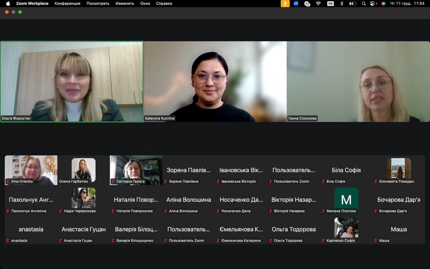Select Kateryna Kuchina's video tile

215,81
